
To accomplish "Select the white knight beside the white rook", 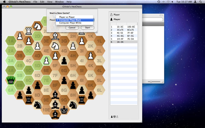I will 37,26.
